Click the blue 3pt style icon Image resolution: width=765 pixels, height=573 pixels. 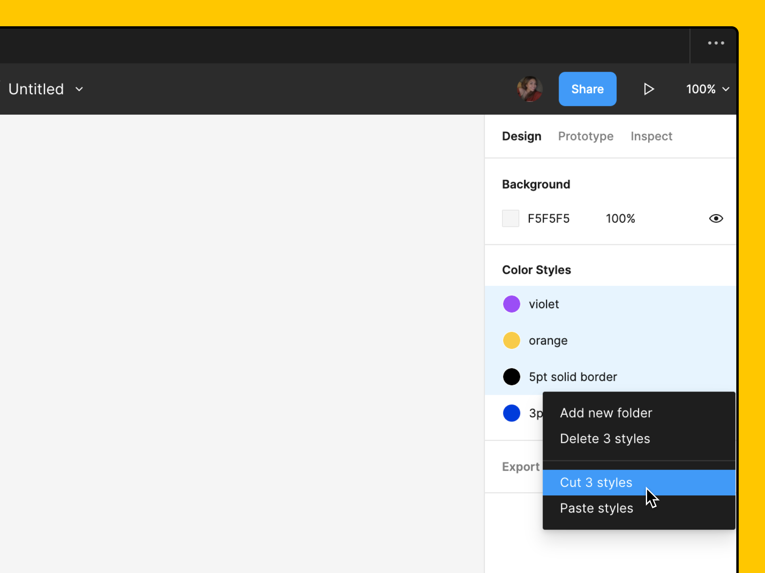[512, 413]
